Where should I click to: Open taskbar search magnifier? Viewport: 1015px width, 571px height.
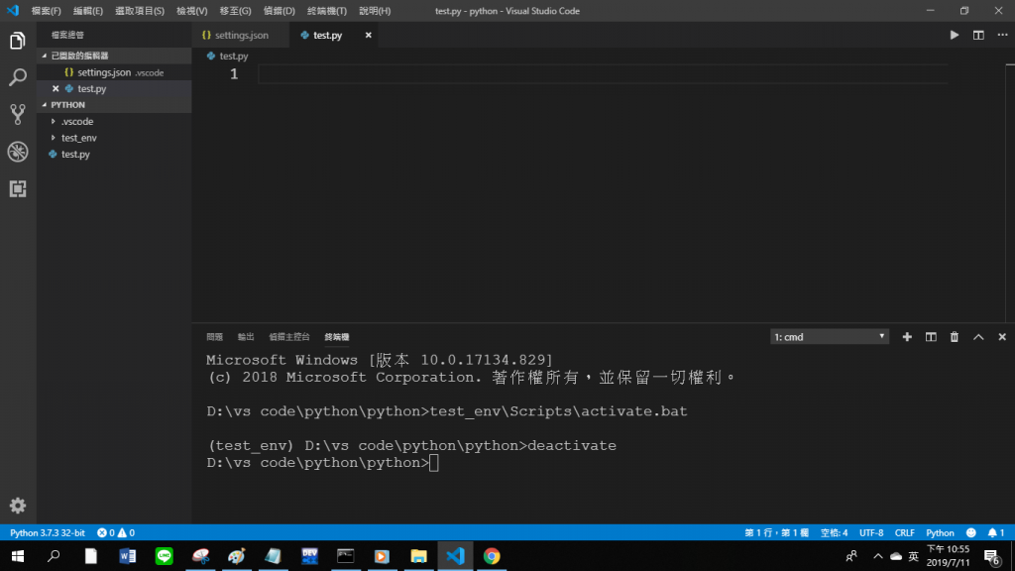[54, 556]
